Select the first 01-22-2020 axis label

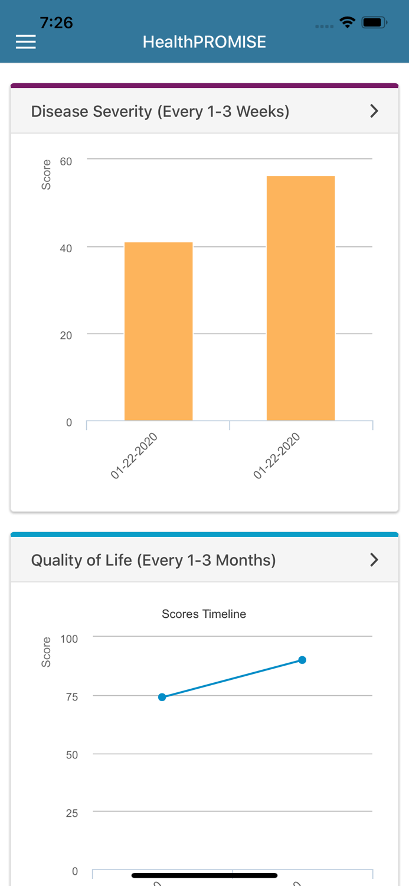point(133,455)
